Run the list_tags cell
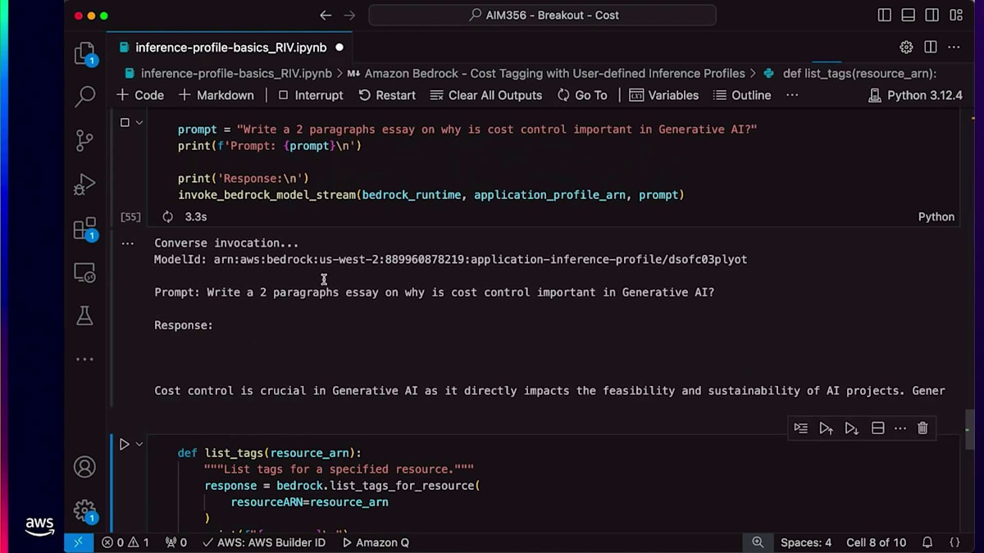The image size is (984, 553). point(125,444)
